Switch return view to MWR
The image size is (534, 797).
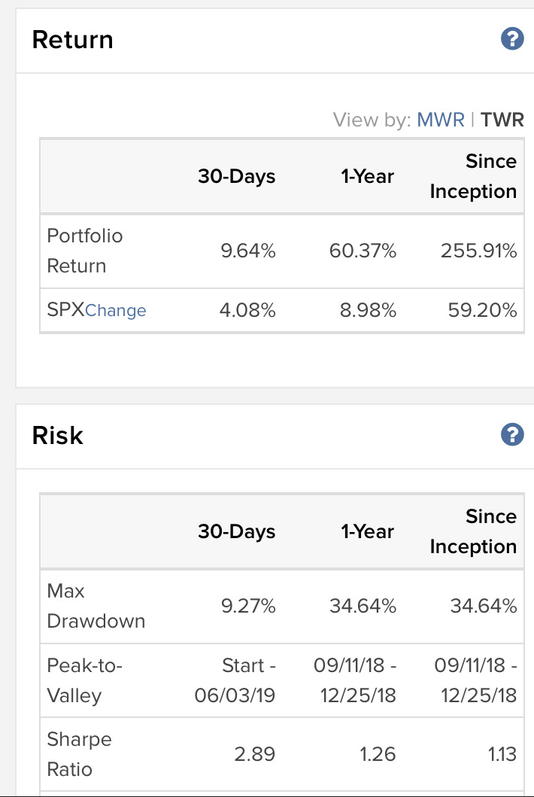pyautogui.click(x=441, y=120)
